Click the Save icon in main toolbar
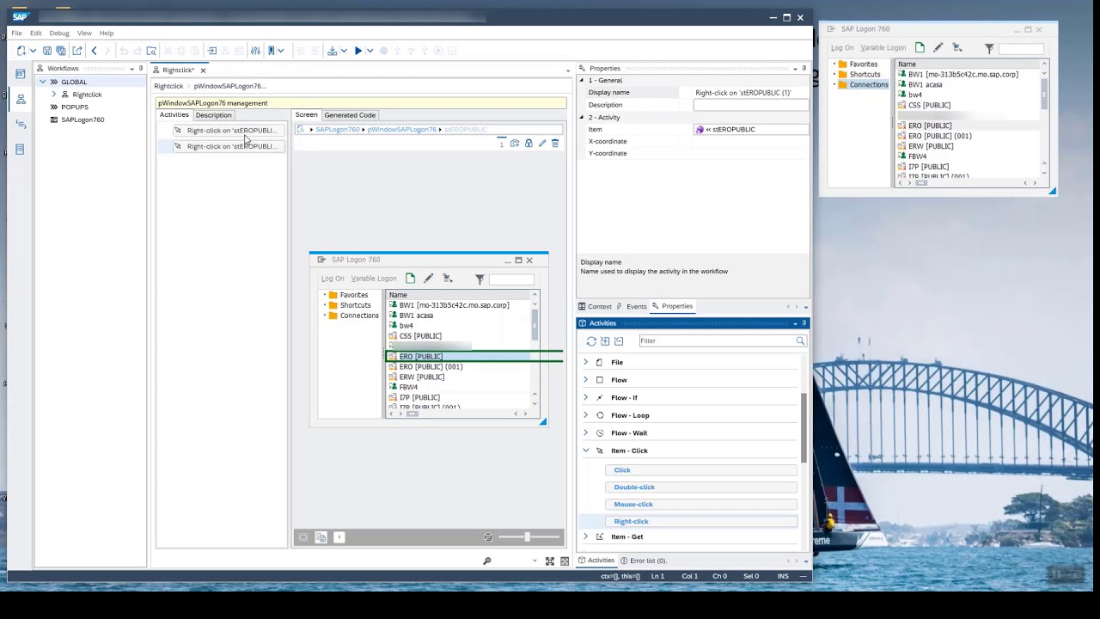The height and width of the screenshot is (619, 1100). click(47, 51)
